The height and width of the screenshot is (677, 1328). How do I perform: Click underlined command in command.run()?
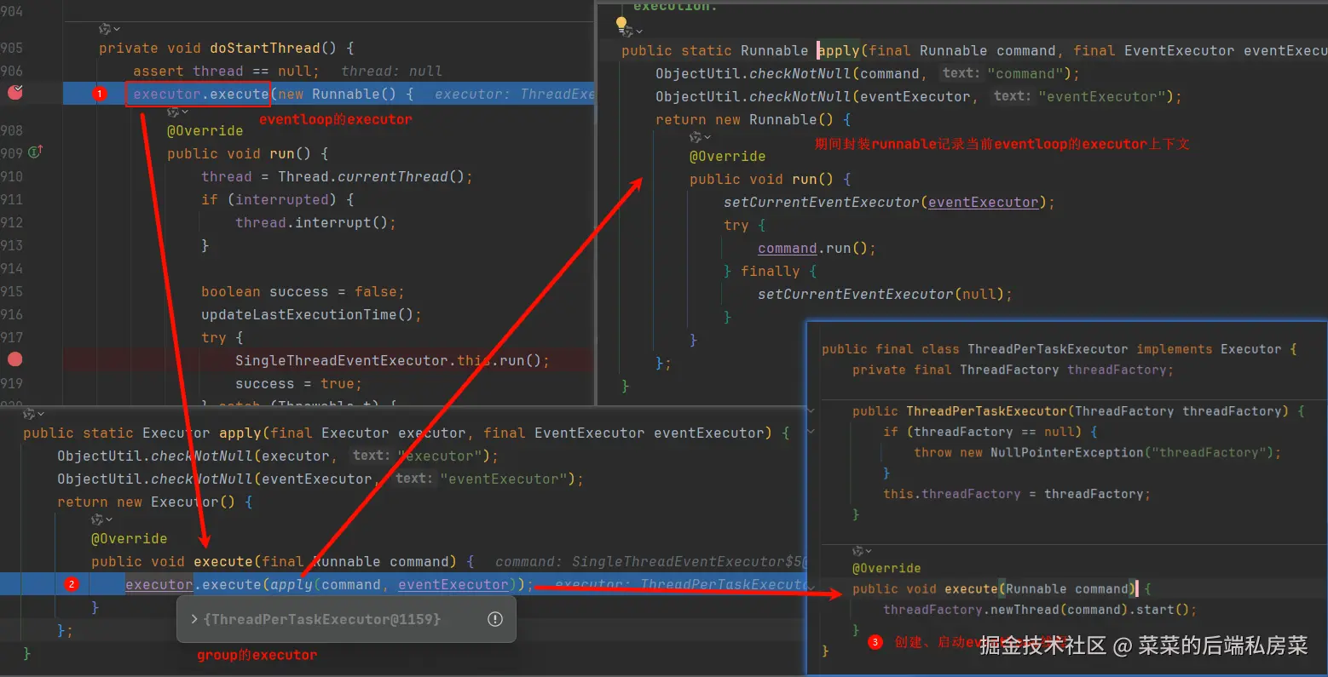[788, 248]
